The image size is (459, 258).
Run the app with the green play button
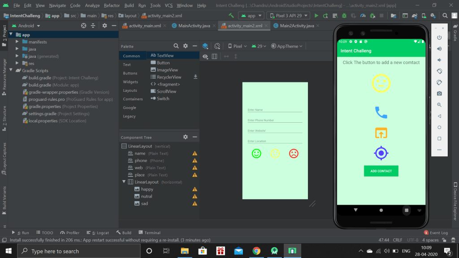pyautogui.click(x=316, y=16)
